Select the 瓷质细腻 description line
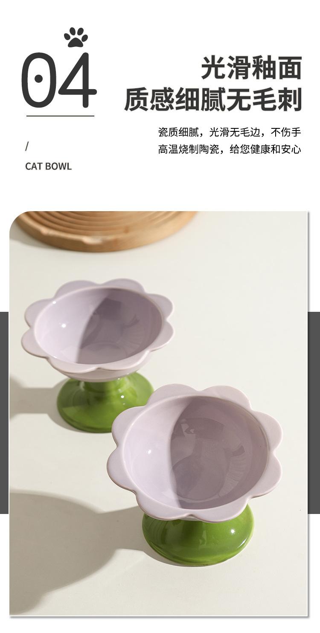 230,132
